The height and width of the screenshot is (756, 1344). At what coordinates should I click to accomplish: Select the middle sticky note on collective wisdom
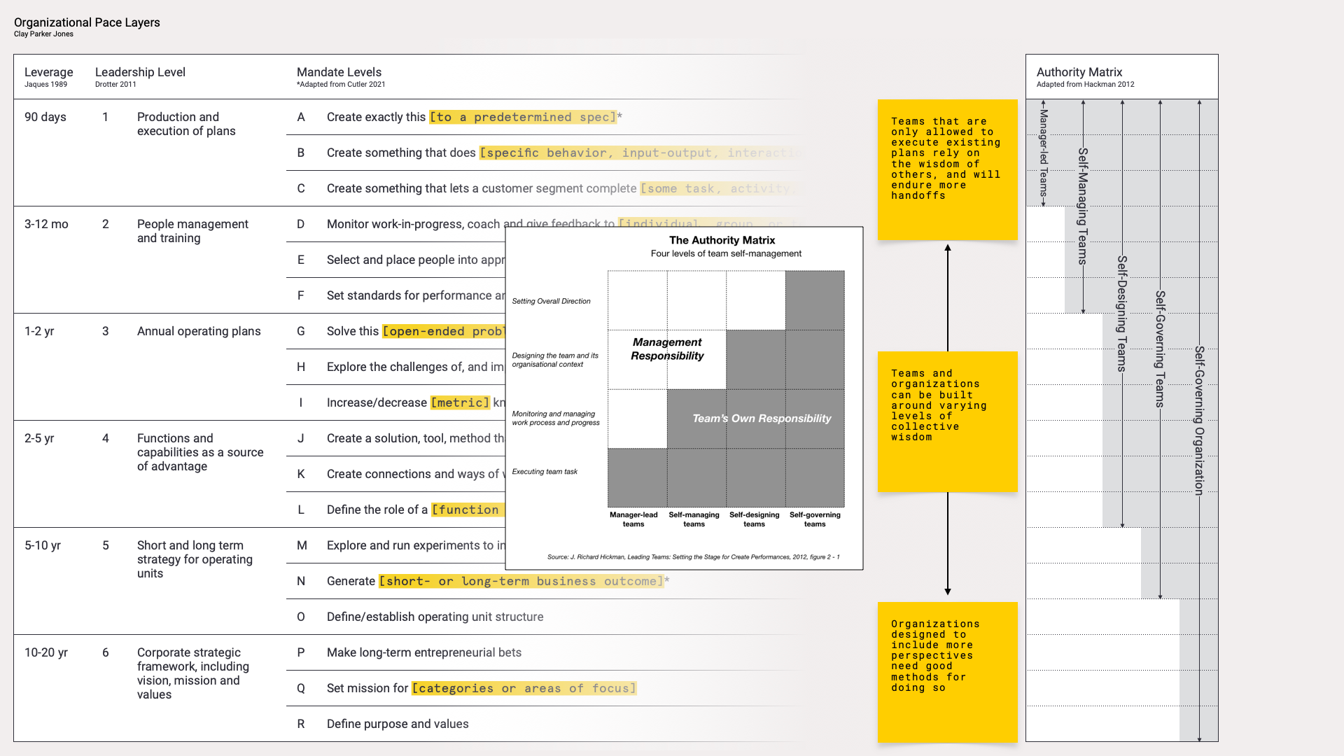(946, 421)
